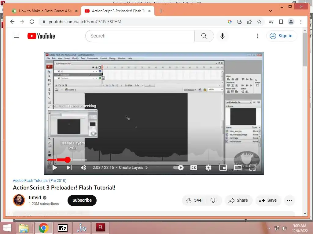Open 7-Zip from the taskbar
This screenshot has width=313, height=234.
tap(62, 228)
